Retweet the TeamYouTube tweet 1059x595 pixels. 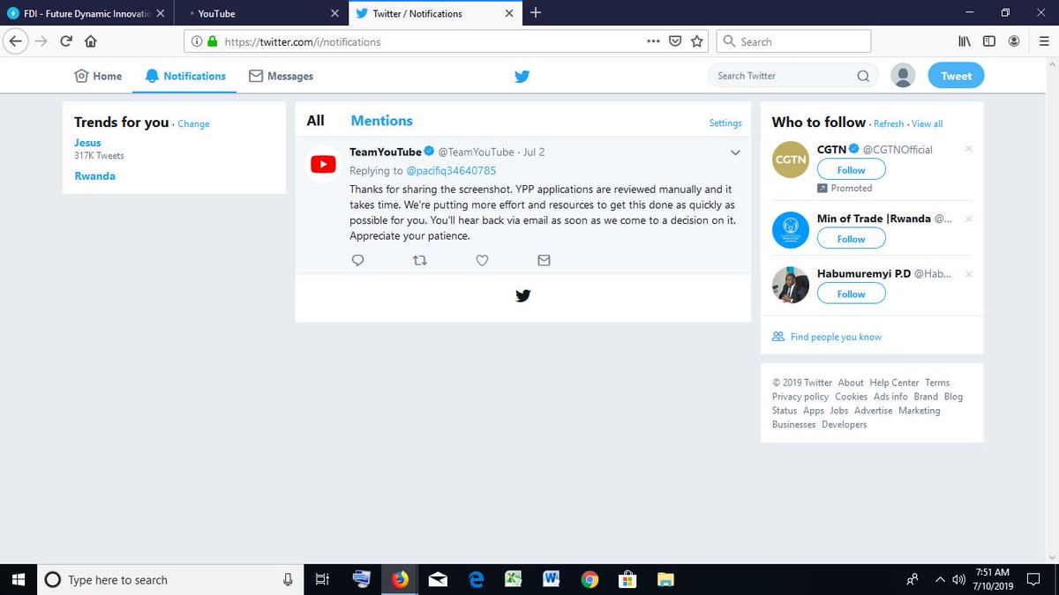click(420, 260)
